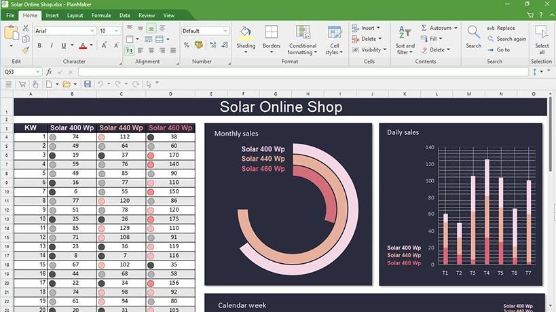The width and height of the screenshot is (556, 312).
Task: Select the Format painter brush icon
Action: (x=26, y=50)
